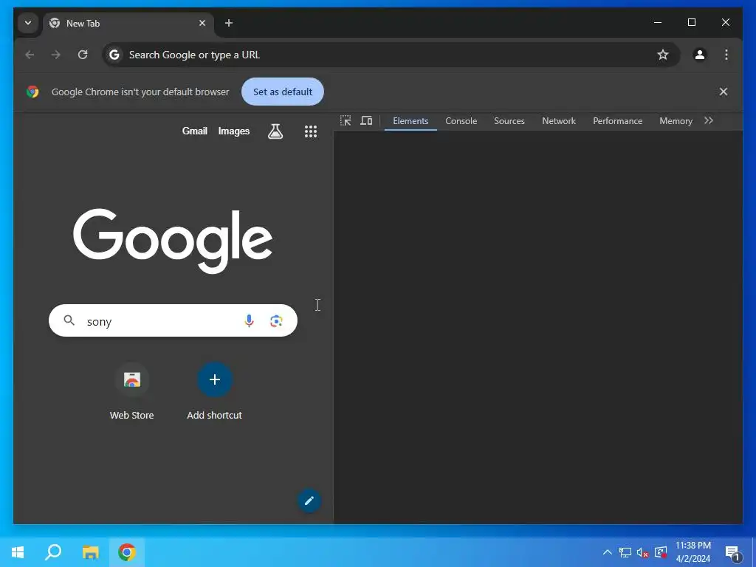Switch to the Console tab
Viewport: 756px width, 567px height.
[461, 121]
